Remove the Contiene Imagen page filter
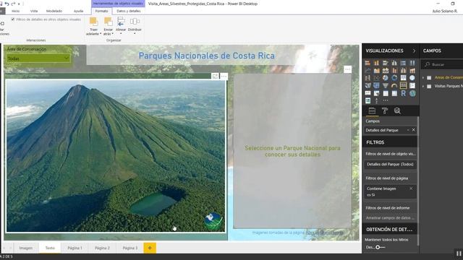Image resolution: width=463 pixels, height=260 pixels. pyautogui.click(x=411, y=188)
